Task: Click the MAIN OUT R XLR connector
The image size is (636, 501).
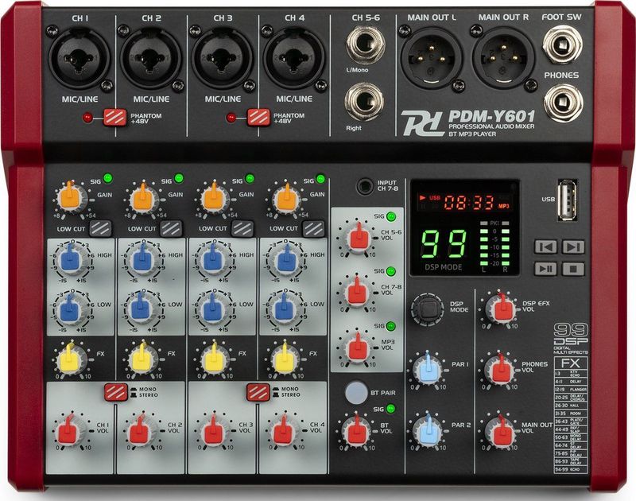Action: click(x=503, y=57)
